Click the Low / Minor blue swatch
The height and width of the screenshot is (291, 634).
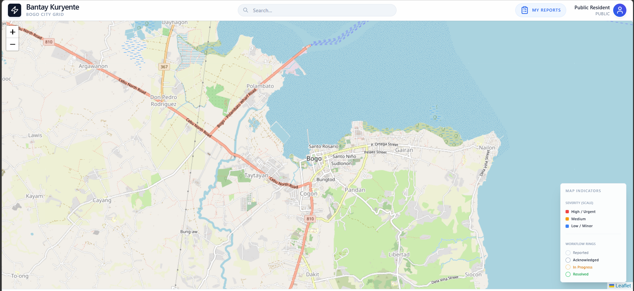567,226
